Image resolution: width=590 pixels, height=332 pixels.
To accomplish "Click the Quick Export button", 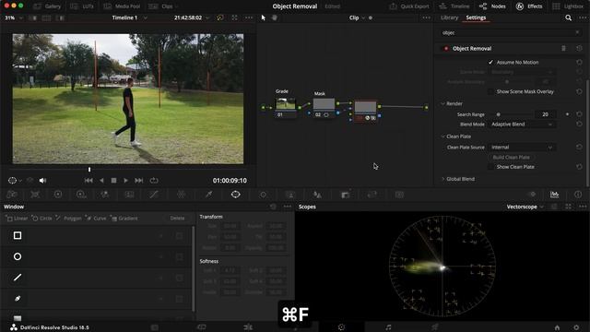I will [x=409, y=6].
